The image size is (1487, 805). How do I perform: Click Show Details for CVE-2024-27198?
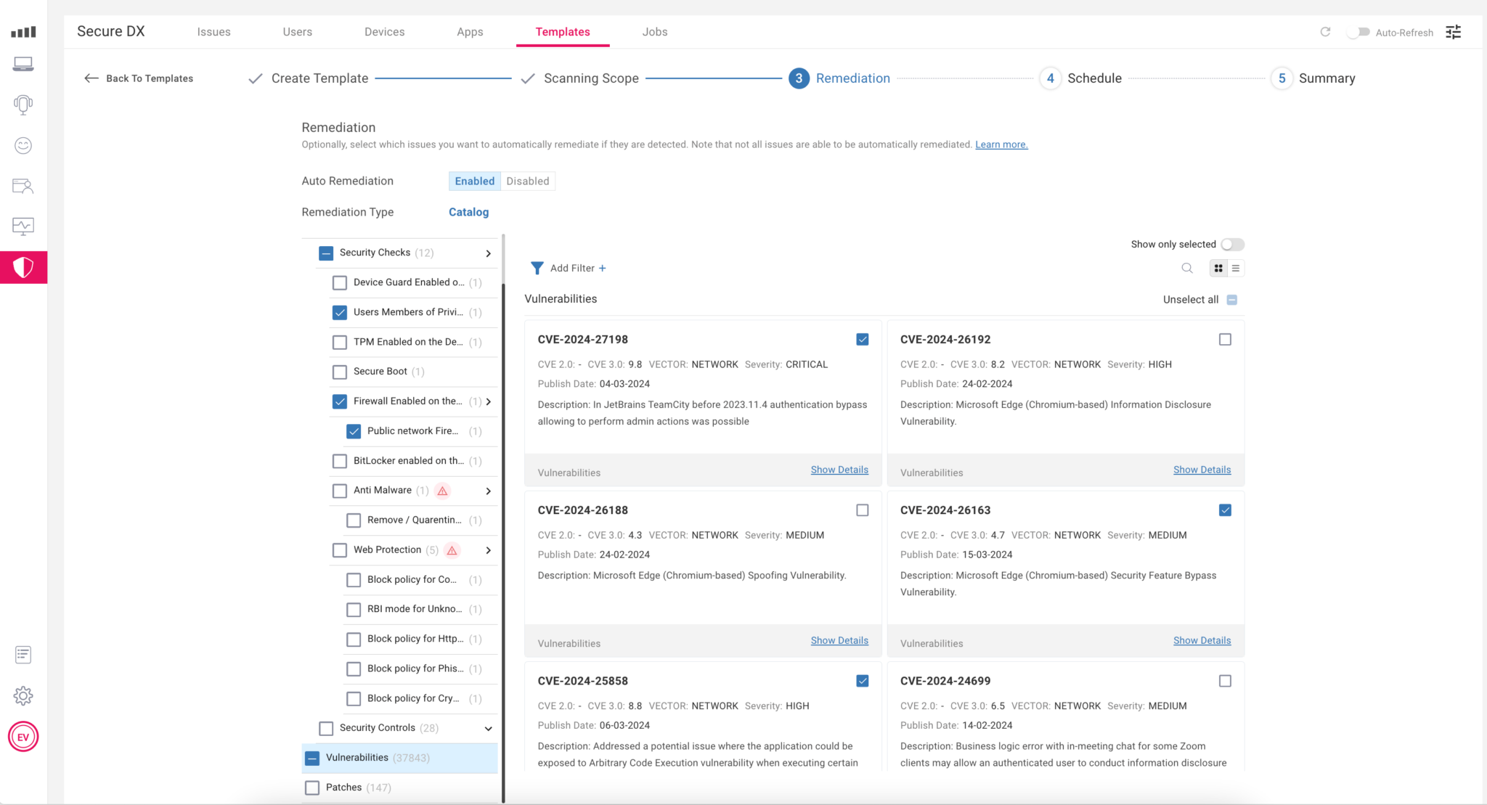[839, 469]
